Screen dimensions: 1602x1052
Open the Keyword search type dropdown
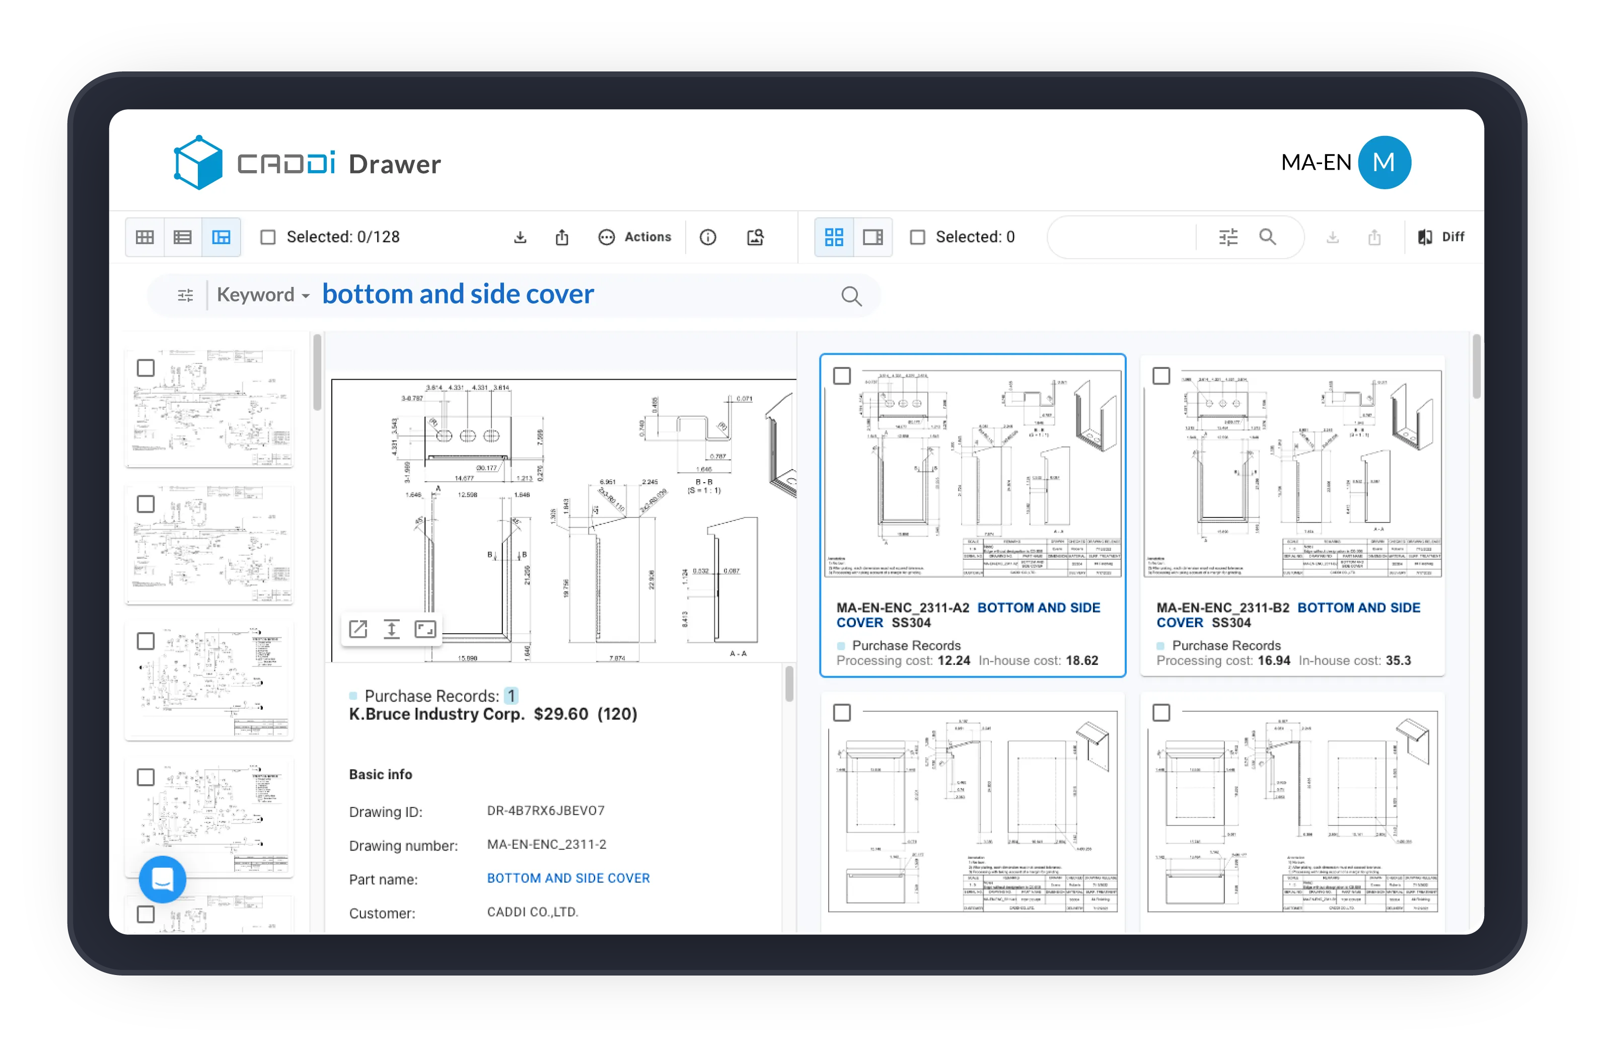point(262,295)
